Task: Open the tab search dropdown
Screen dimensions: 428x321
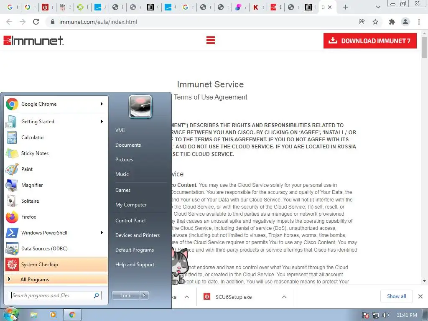Action: point(378,7)
